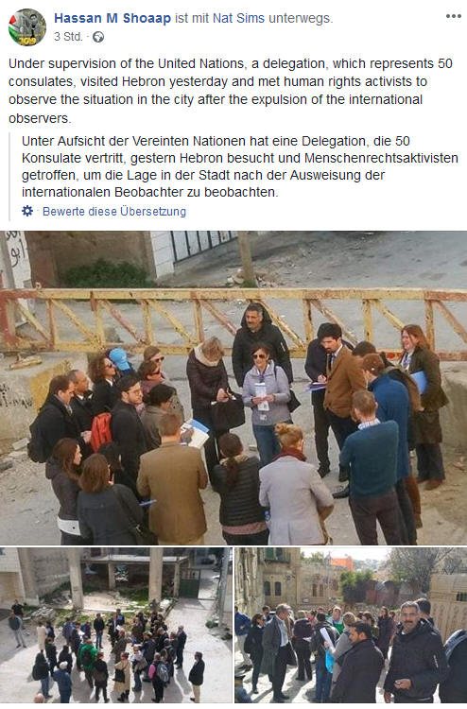Open the post's "3 Std." timestamp
The image size is (467, 709).
[68, 37]
